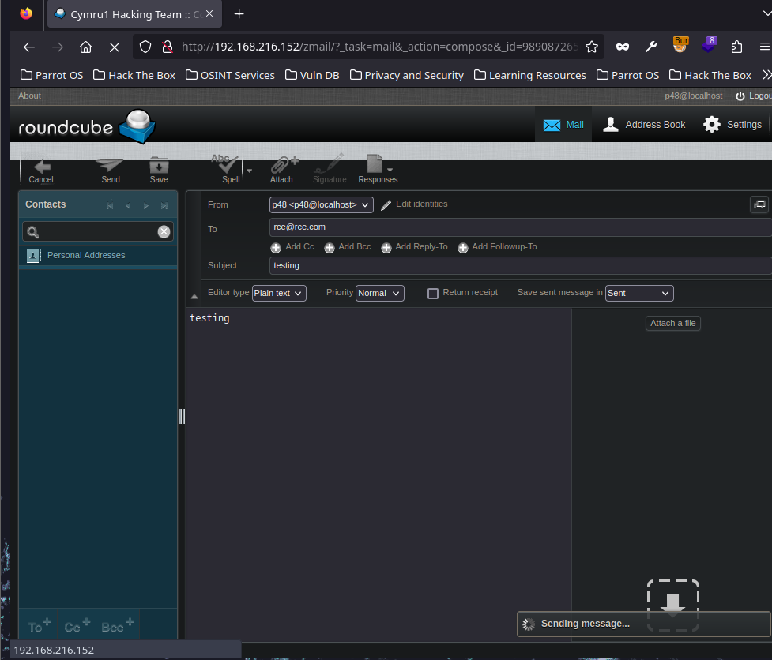This screenshot has width=772, height=660.
Task: Open the Learning Resources bookmarks folder
Action: (529, 75)
